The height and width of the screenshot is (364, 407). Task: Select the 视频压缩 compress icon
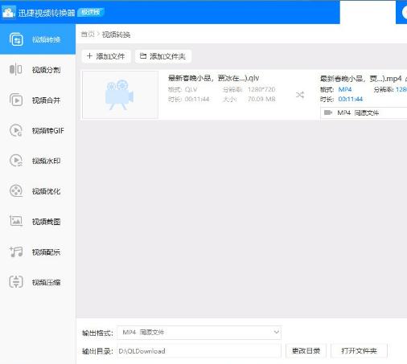(16, 282)
